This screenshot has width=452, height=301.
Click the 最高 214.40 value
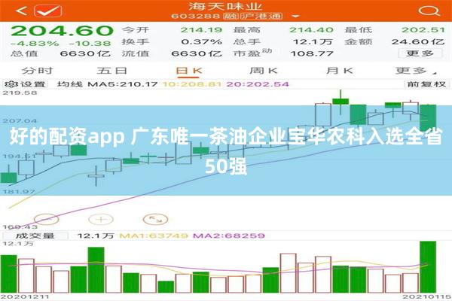pyautogui.click(x=311, y=29)
